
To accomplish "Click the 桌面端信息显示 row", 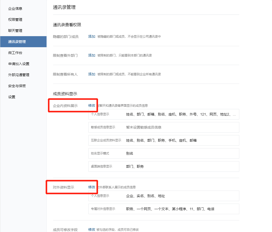I will click(x=164, y=166).
